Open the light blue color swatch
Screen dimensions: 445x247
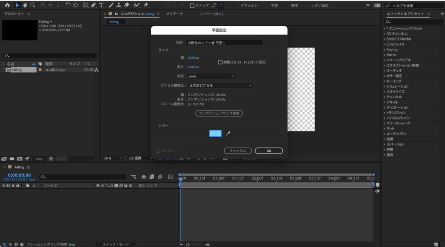215,134
